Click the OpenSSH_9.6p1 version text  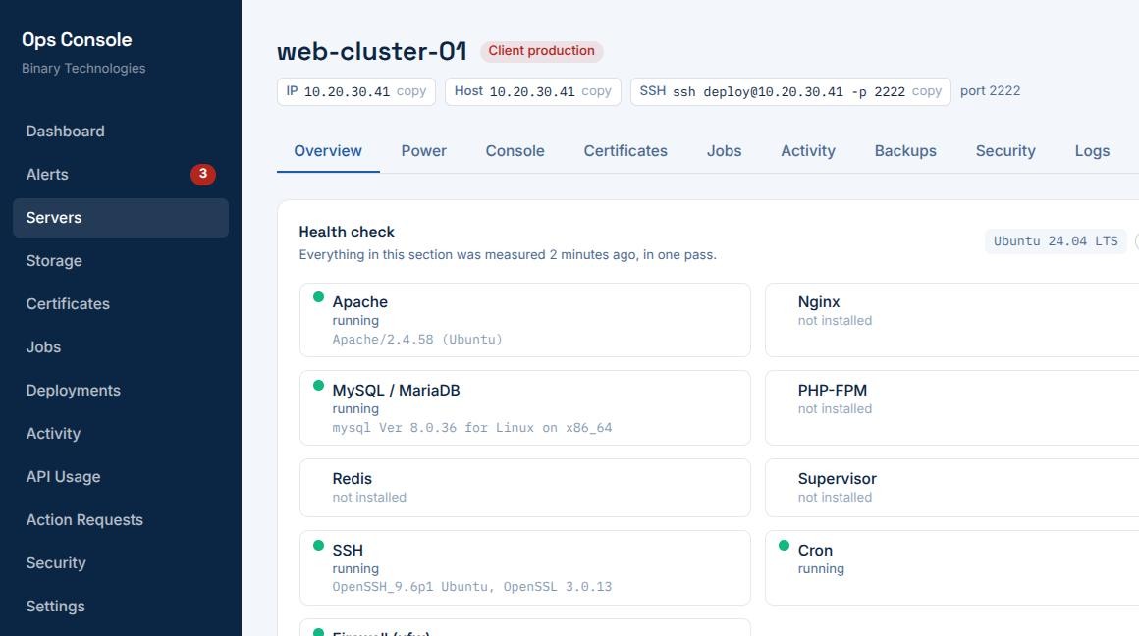point(472,587)
